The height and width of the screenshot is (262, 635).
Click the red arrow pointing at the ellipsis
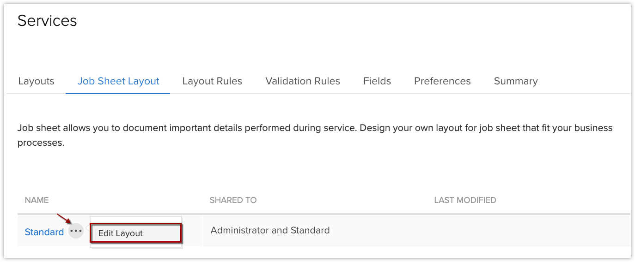[x=63, y=217]
